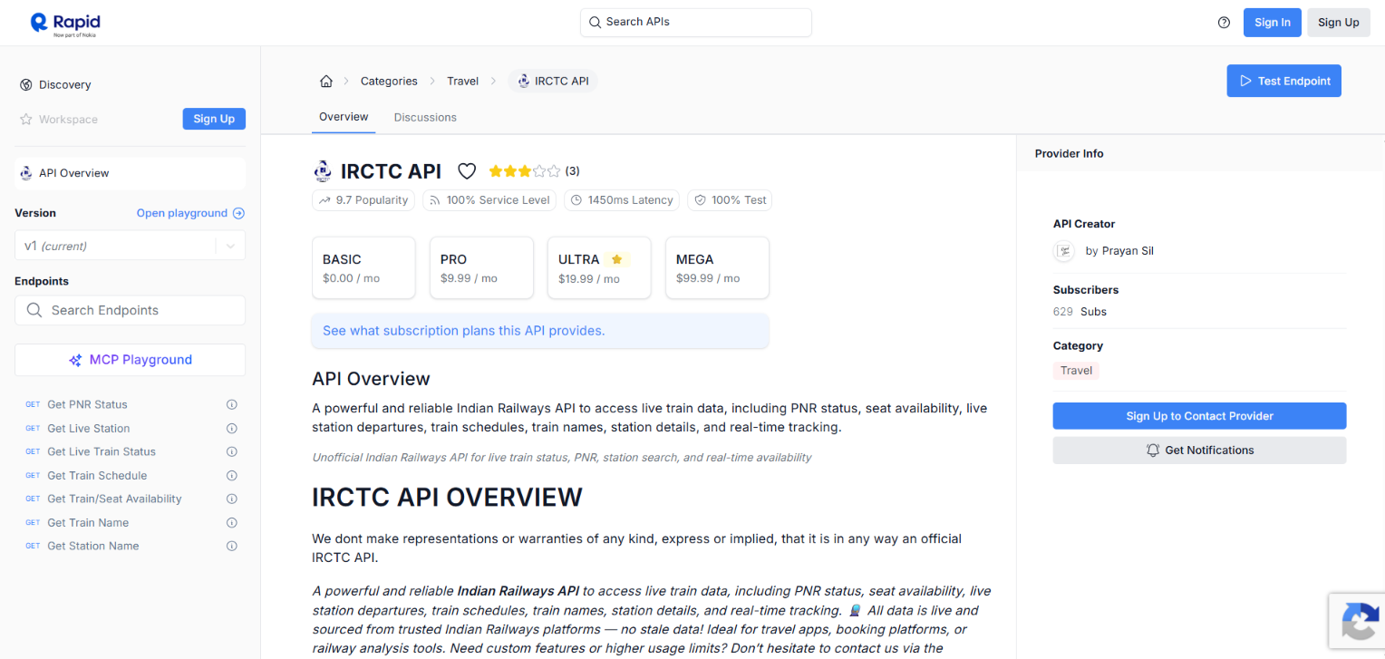
Task: Select the PRO $9.99 plan card
Action: pos(481,267)
